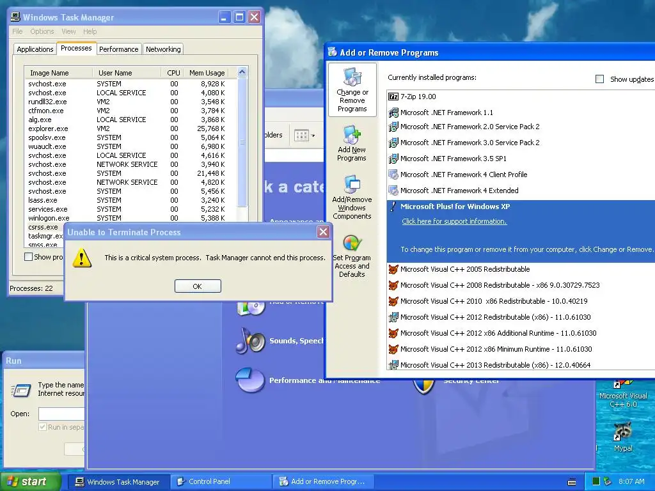Open the Help menu in Task Manager
This screenshot has height=491, width=655.
(x=90, y=31)
